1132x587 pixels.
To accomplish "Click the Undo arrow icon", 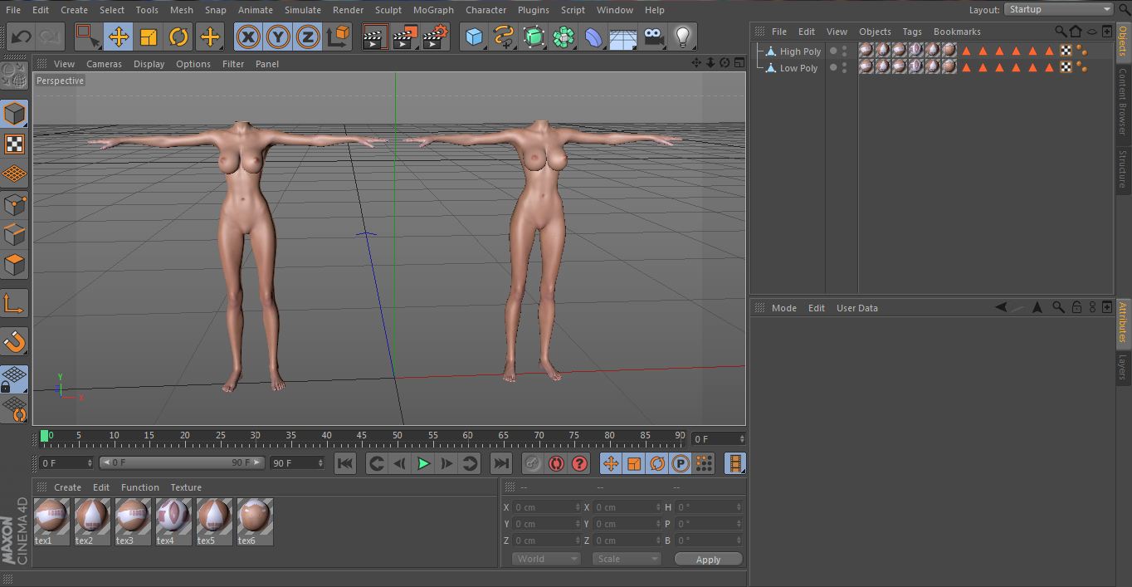I will pyautogui.click(x=21, y=37).
